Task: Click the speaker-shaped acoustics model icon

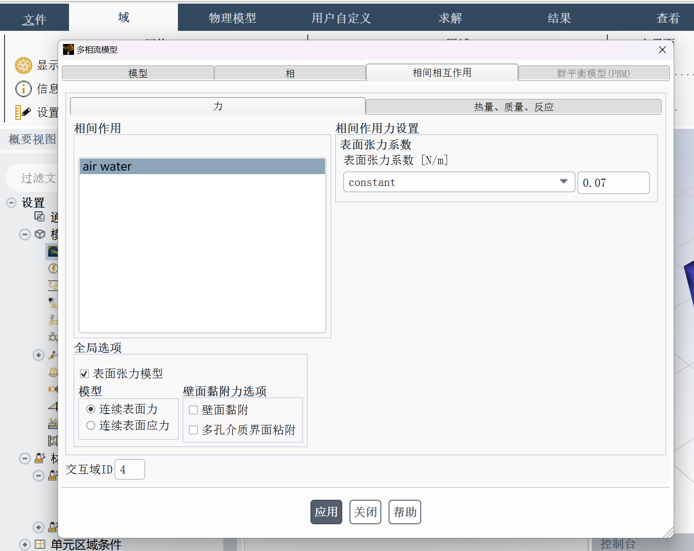Action: point(53,389)
